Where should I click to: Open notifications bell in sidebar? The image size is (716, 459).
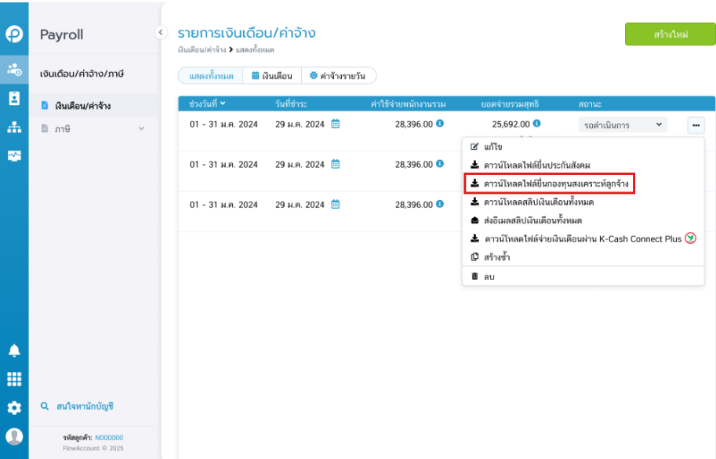click(x=14, y=350)
